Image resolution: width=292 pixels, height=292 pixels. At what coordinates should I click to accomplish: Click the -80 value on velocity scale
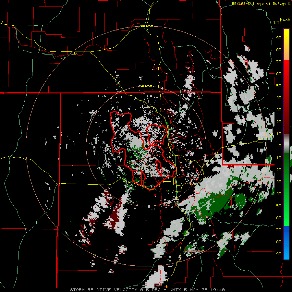tap(277, 242)
